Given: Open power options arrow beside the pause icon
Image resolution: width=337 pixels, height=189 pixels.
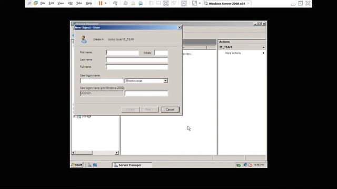Looking at the screenshot, I should 105,3.
